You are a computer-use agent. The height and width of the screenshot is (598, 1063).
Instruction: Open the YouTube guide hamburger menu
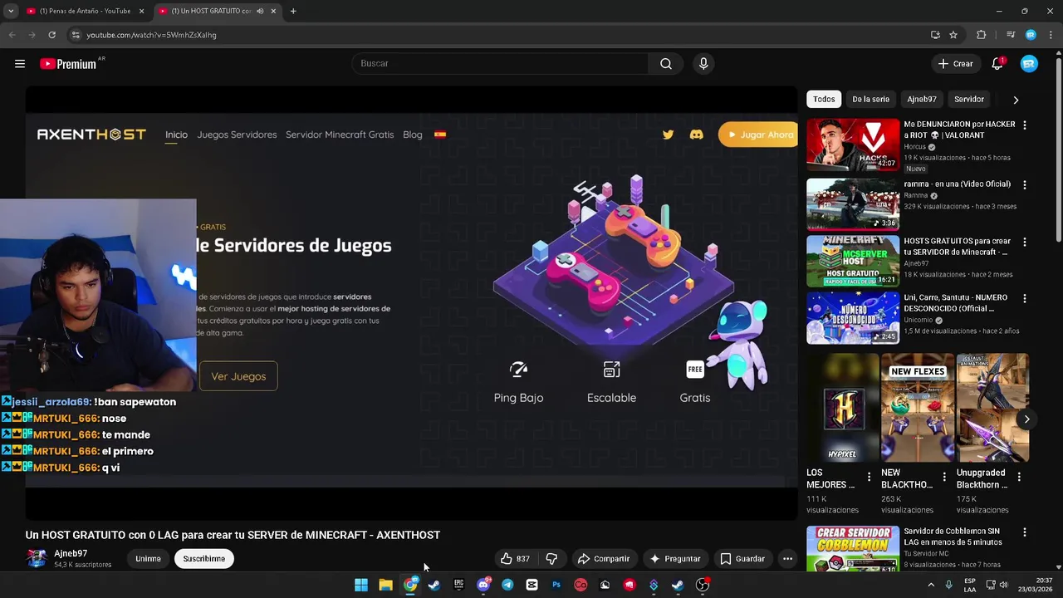pos(20,64)
